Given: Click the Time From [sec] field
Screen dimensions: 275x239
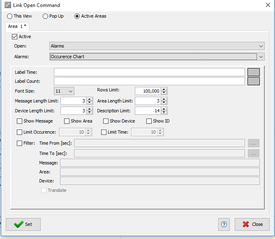Looking at the screenshot, I should pyautogui.click(x=159, y=143).
